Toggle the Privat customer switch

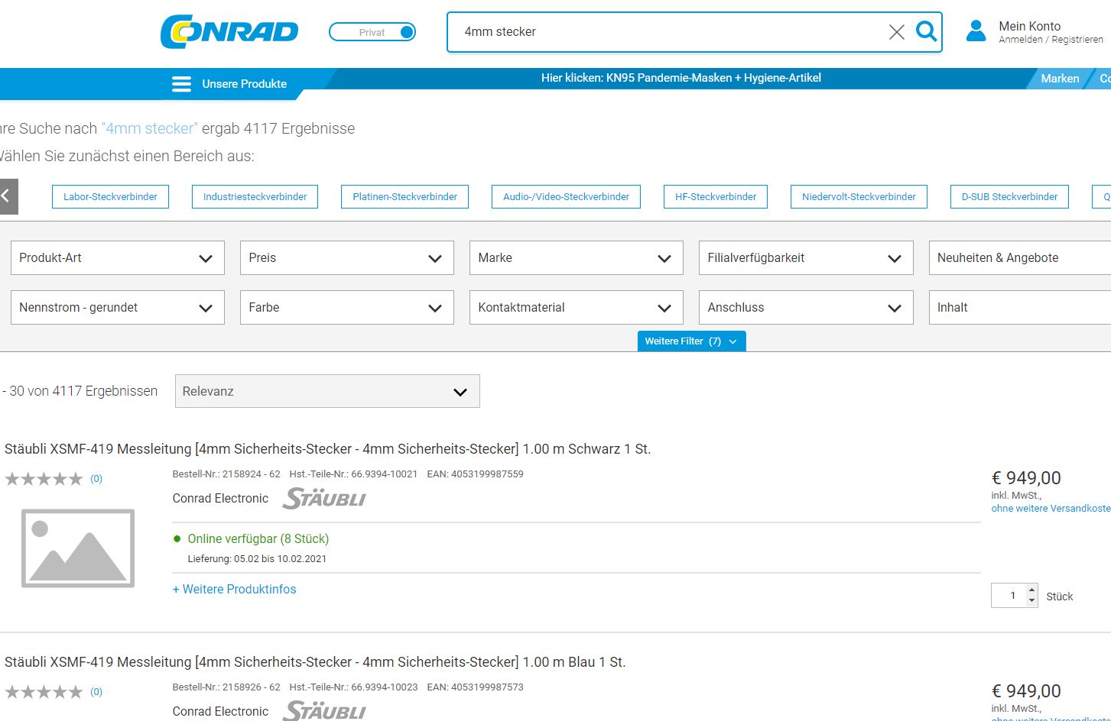coord(372,32)
